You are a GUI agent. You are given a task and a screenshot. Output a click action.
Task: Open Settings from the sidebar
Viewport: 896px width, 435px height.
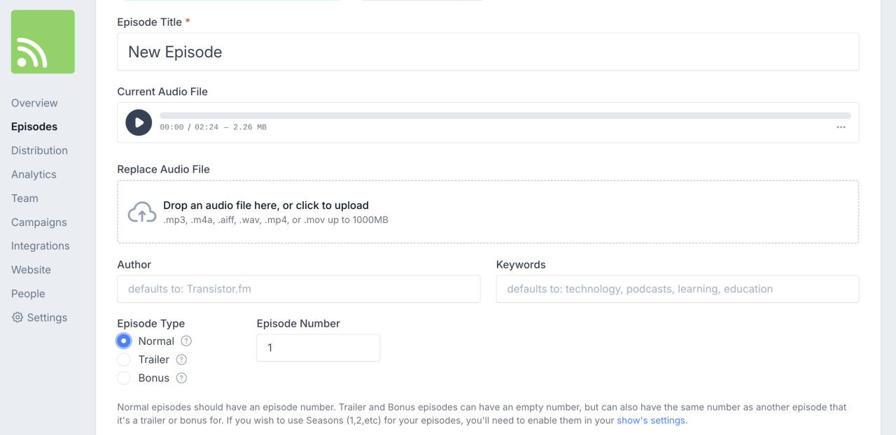point(40,318)
